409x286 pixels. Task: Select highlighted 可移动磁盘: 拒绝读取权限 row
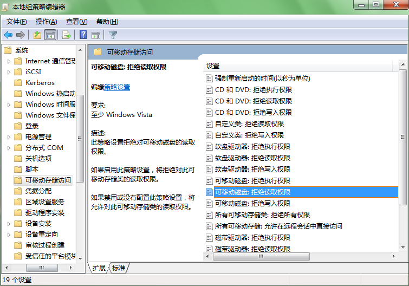pyautogui.click(x=302, y=192)
